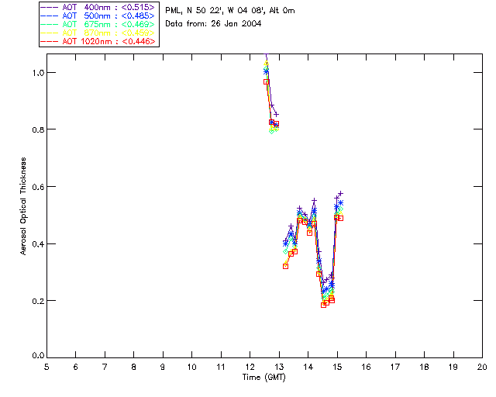
Task: Click the hour 9 x-axis label
Action: (x=163, y=367)
